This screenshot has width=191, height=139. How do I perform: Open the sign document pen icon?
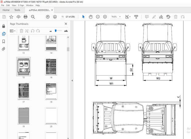click(x=161, y=17)
